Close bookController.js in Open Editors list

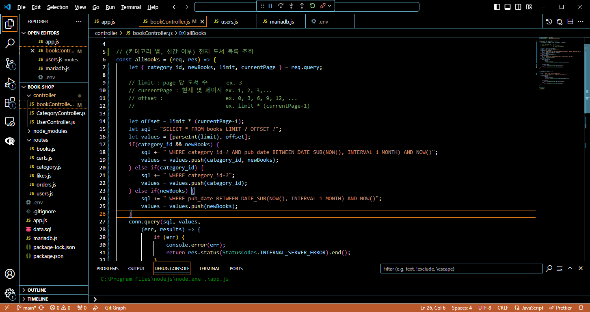click(33, 51)
